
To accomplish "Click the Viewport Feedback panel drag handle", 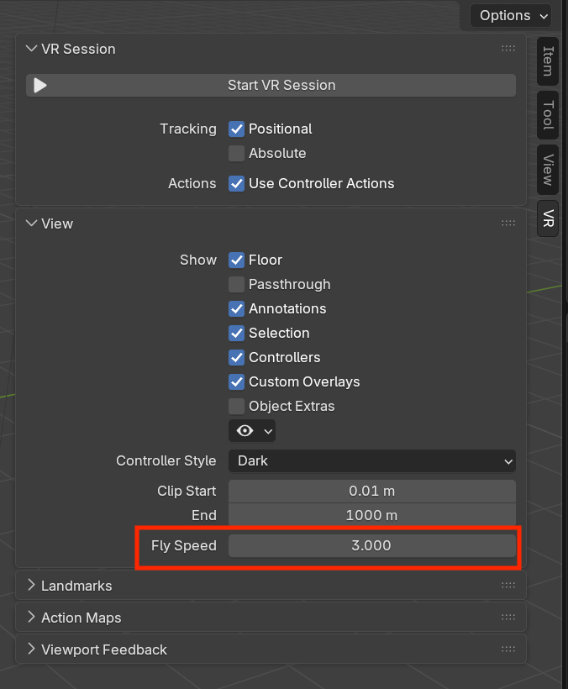I will 508,650.
